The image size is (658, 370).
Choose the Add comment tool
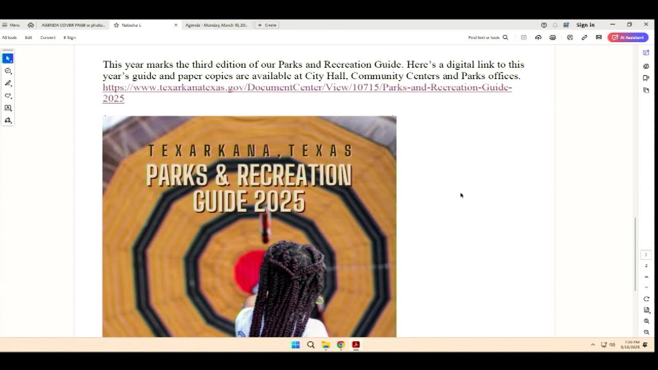click(x=8, y=71)
